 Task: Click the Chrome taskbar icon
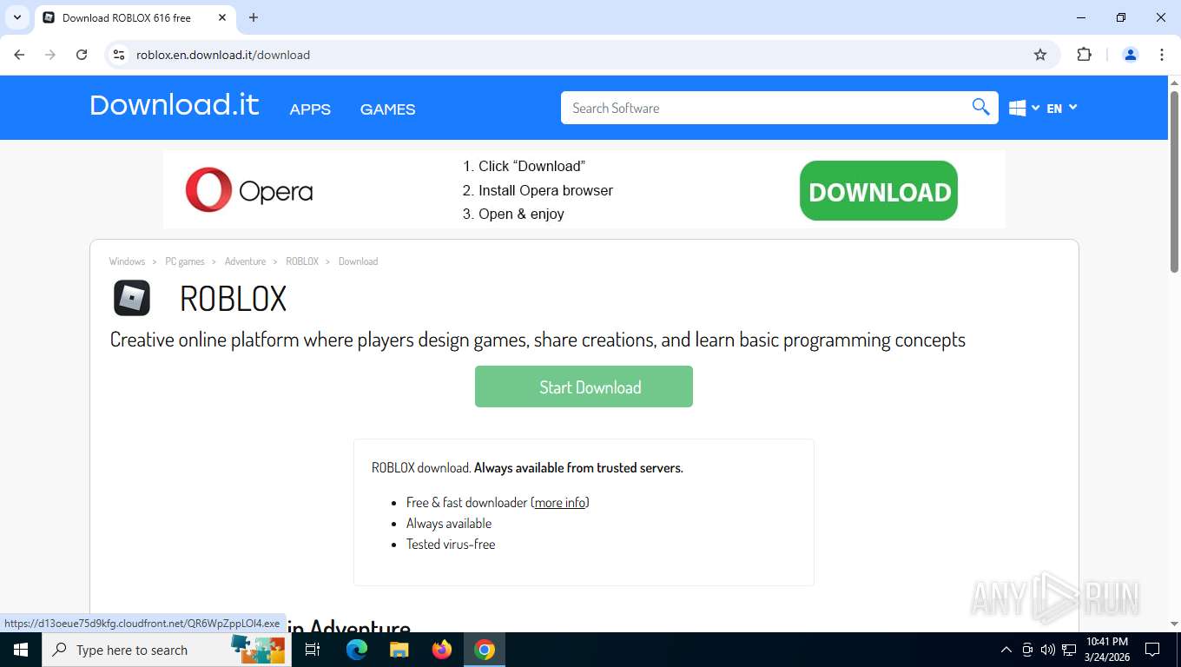coord(485,650)
